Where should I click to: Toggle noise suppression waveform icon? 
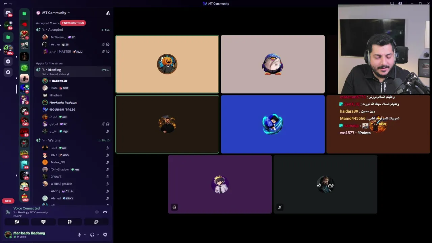97,212
